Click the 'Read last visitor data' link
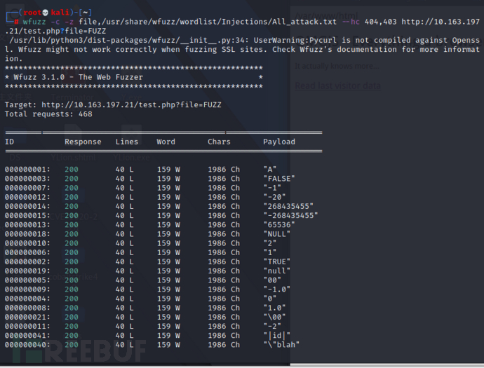Viewport: 484px width, 368px height. pos(337,86)
